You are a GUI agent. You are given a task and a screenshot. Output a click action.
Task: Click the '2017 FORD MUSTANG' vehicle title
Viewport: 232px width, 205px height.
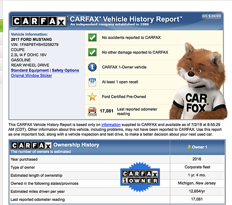coord(31,39)
